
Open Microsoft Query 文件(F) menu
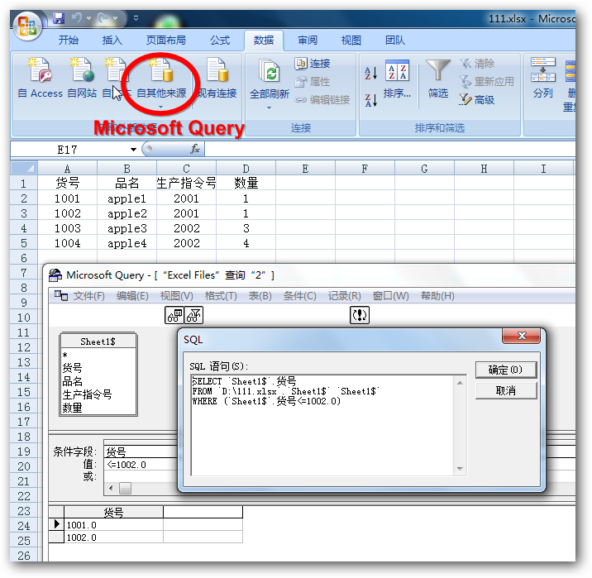click(x=88, y=296)
